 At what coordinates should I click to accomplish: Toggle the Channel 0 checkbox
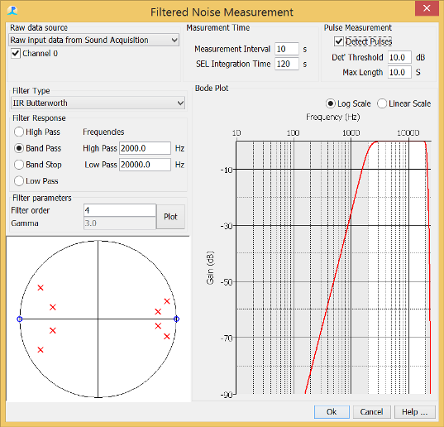pyautogui.click(x=16, y=53)
